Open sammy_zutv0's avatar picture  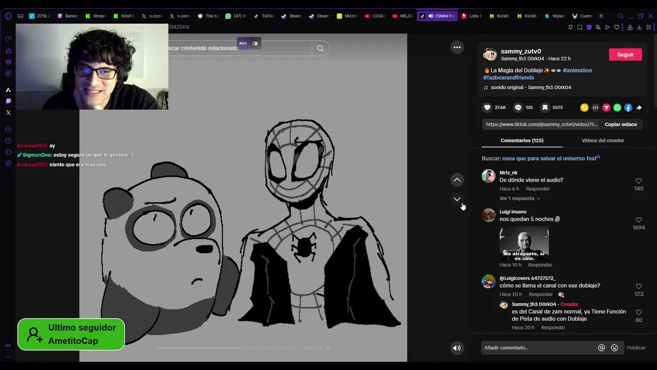[490, 54]
